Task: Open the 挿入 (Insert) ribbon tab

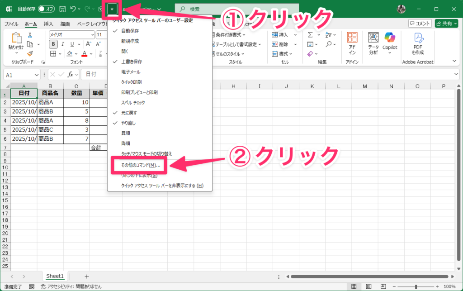Action: (48, 24)
